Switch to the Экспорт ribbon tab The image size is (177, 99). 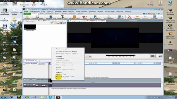tap(64, 14)
